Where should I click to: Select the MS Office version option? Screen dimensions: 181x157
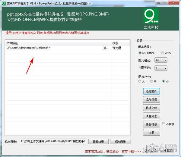[x=139, y=53]
